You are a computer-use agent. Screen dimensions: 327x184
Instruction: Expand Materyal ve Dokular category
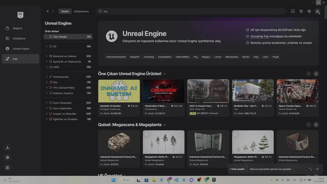click(47, 56)
